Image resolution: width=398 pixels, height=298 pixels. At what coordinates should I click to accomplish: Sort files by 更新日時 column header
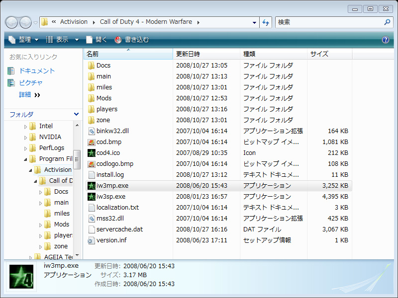click(188, 54)
